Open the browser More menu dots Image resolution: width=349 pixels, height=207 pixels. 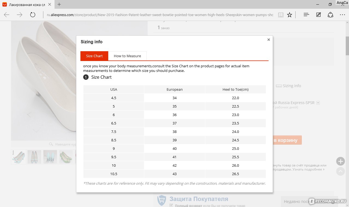pos(342,15)
